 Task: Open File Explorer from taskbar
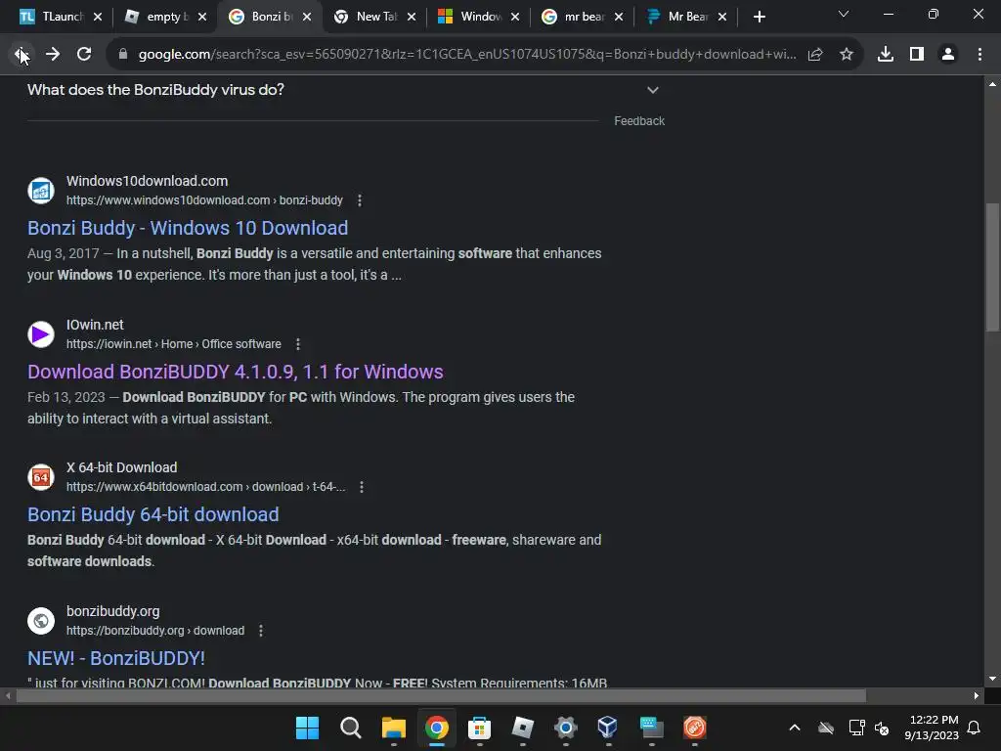tap(393, 728)
